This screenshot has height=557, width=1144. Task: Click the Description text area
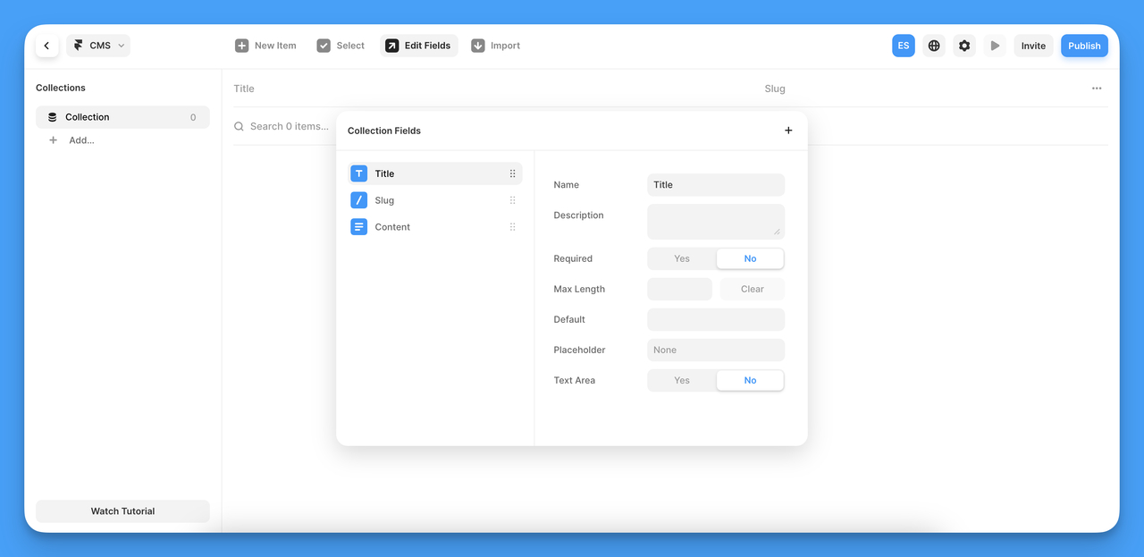coord(716,222)
